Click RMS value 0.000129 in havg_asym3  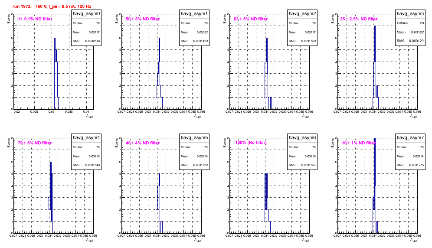click(x=416, y=41)
